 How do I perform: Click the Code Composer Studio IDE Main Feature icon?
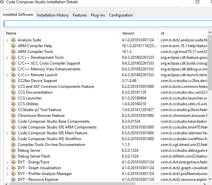tap(14, 133)
